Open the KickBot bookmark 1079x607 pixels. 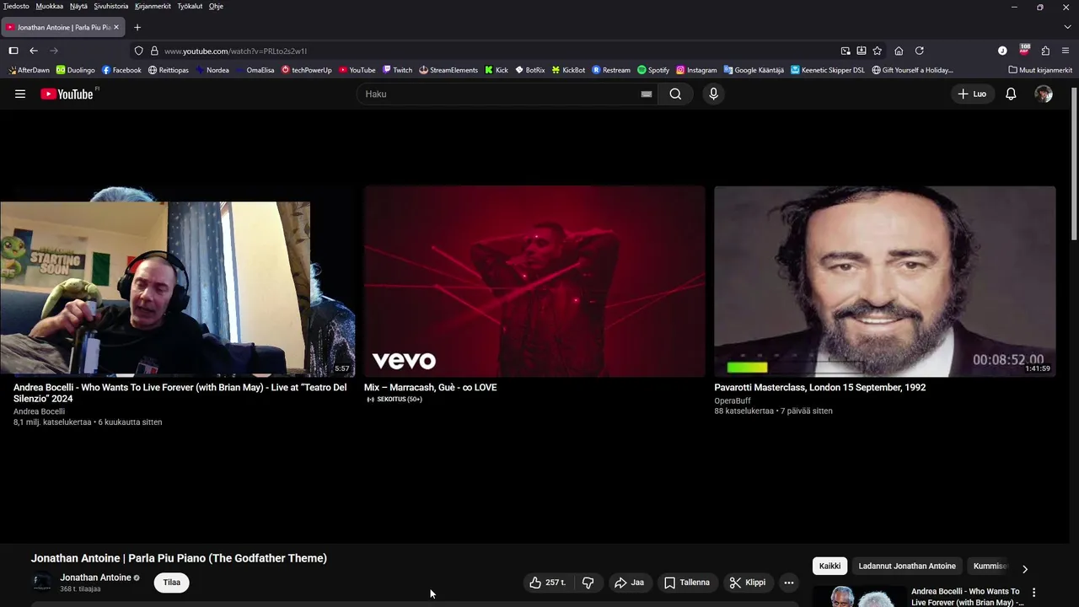point(568,70)
